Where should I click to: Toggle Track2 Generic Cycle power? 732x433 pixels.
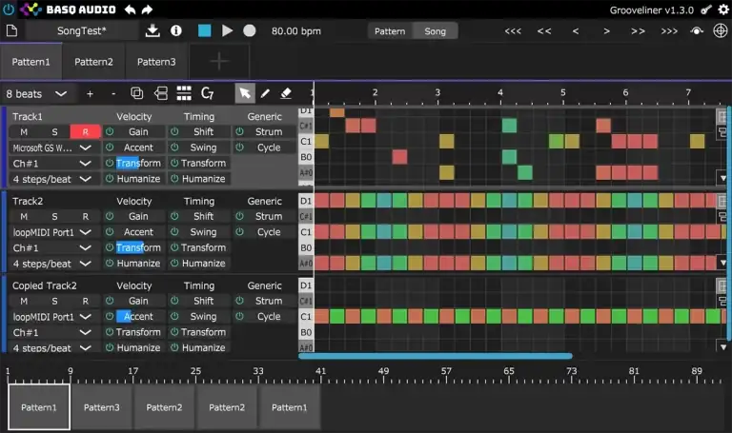click(239, 231)
